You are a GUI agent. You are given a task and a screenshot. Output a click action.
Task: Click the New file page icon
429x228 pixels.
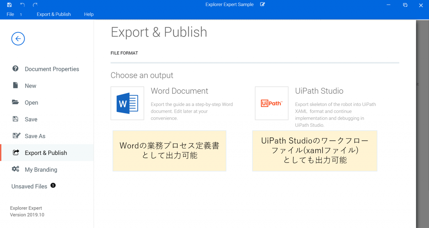(15, 85)
